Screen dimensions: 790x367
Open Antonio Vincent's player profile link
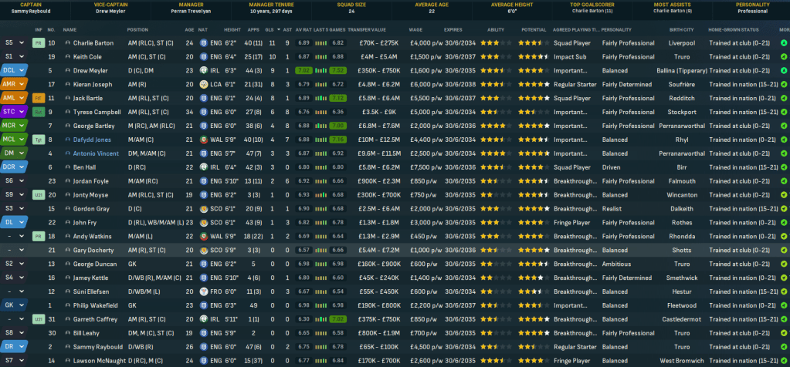pos(96,153)
